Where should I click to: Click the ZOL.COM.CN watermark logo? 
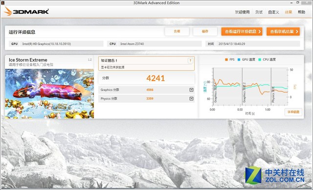(275, 175)
